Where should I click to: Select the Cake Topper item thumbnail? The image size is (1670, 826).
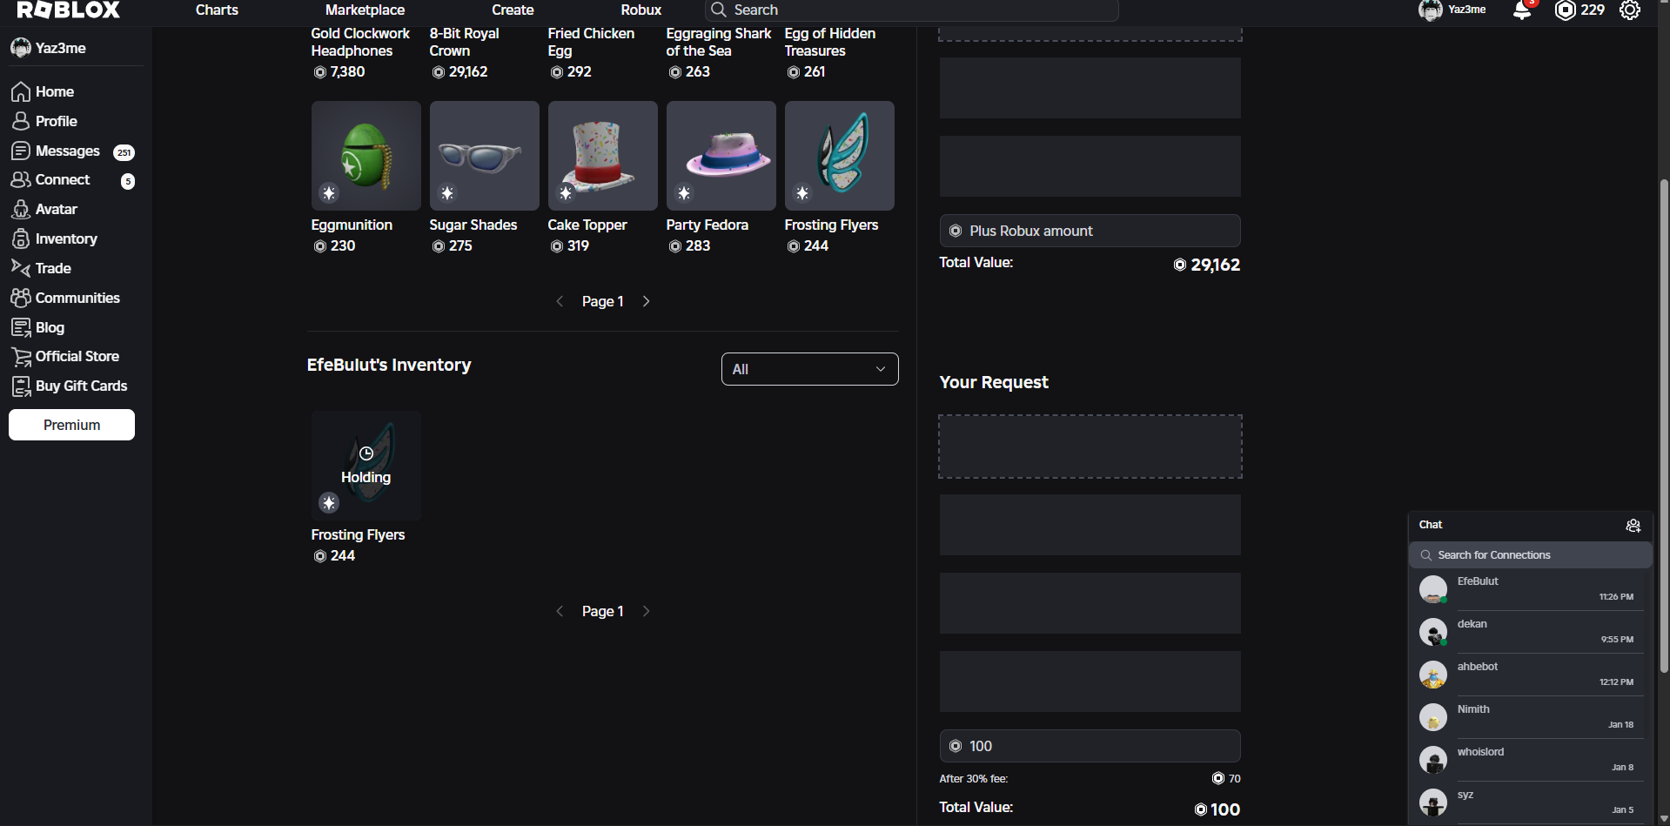tap(603, 156)
